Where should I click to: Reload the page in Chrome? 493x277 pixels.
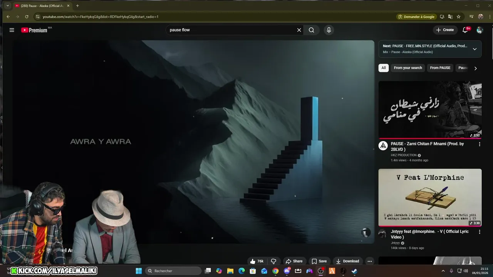tap(27, 17)
